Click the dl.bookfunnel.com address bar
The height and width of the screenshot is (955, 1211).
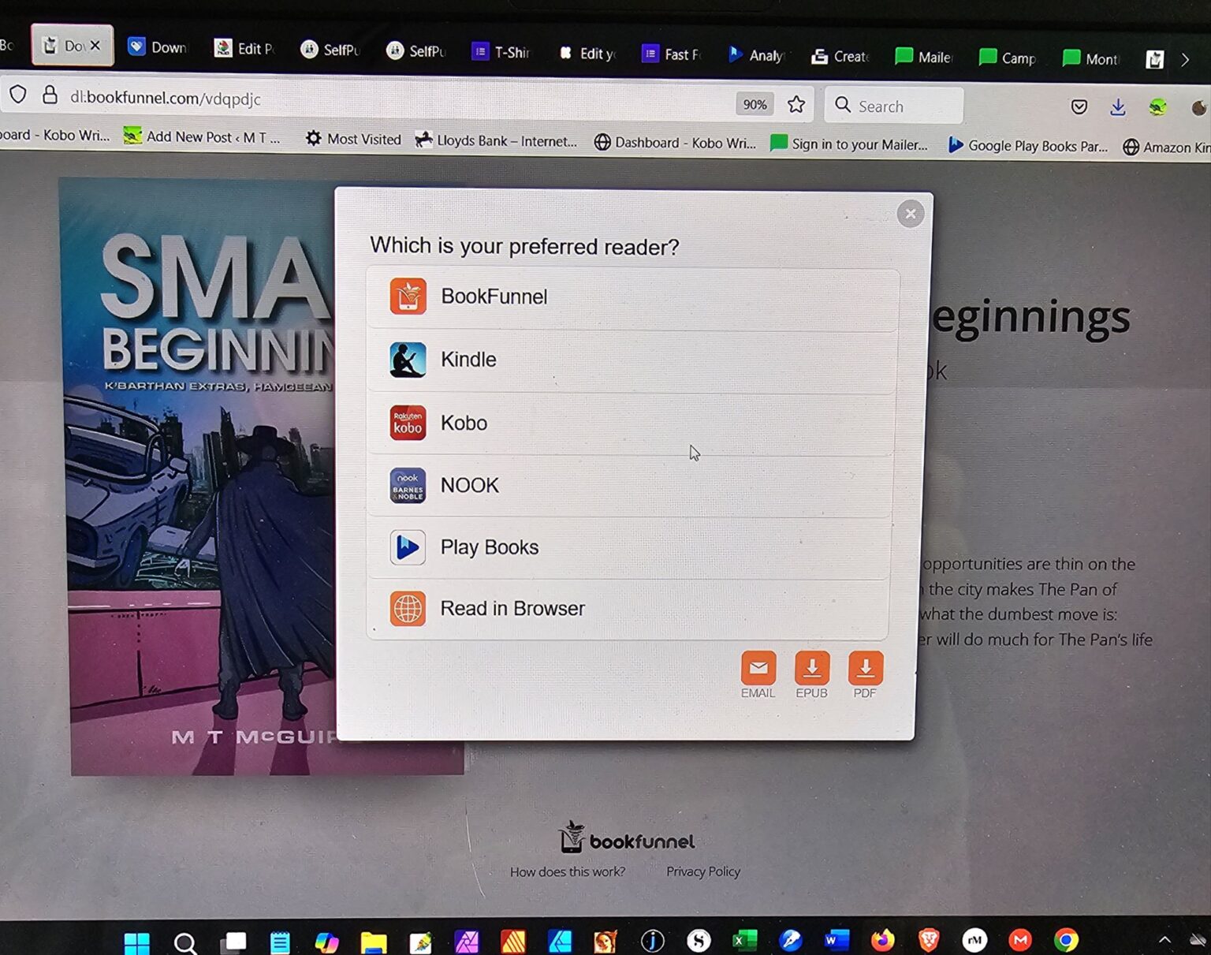166,98
